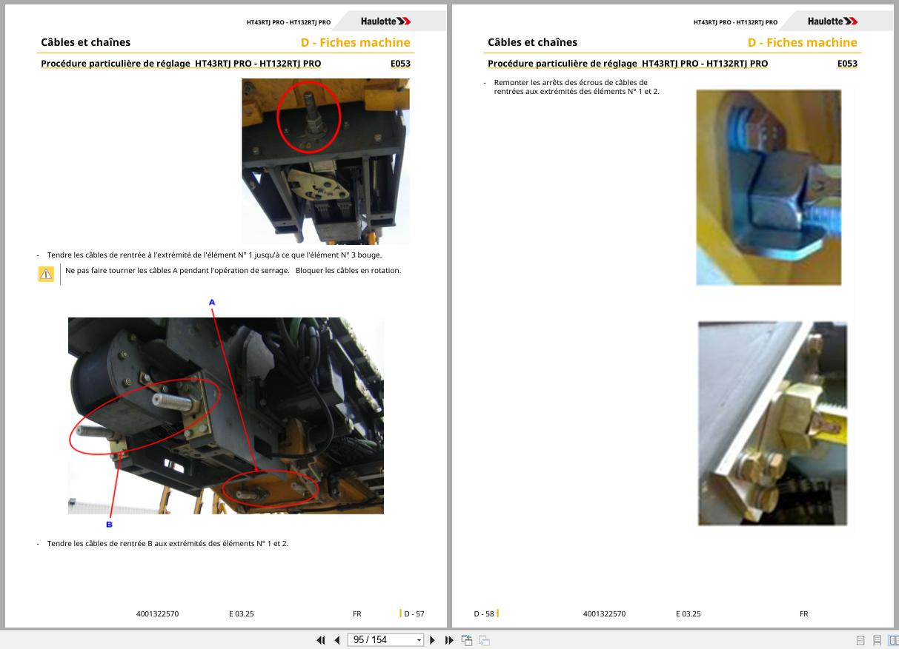
Task: Click the blue label B below the photo
Action: (x=109, y=525)
